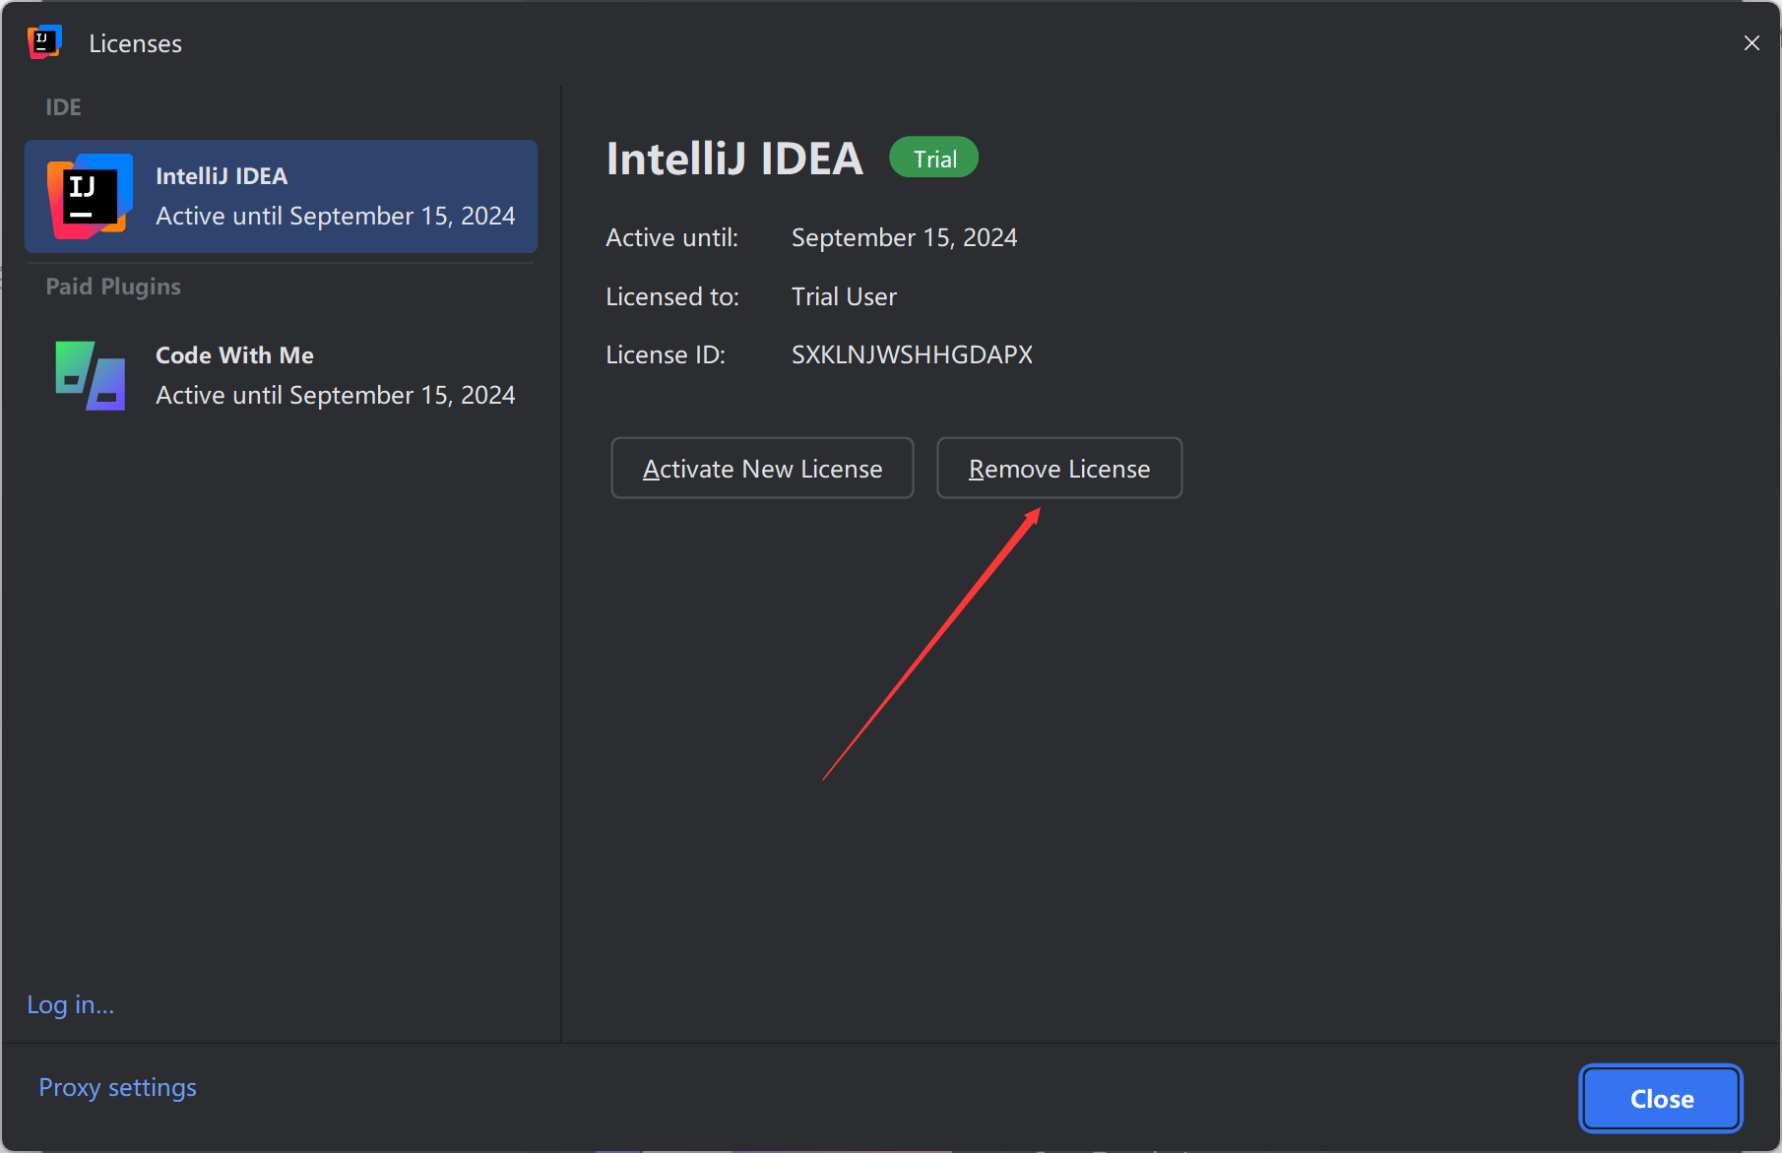Click the 'Trial User' licensed-to value
The width and height of the screenshot is (1782, 1153).
click(x=844, y=296)
